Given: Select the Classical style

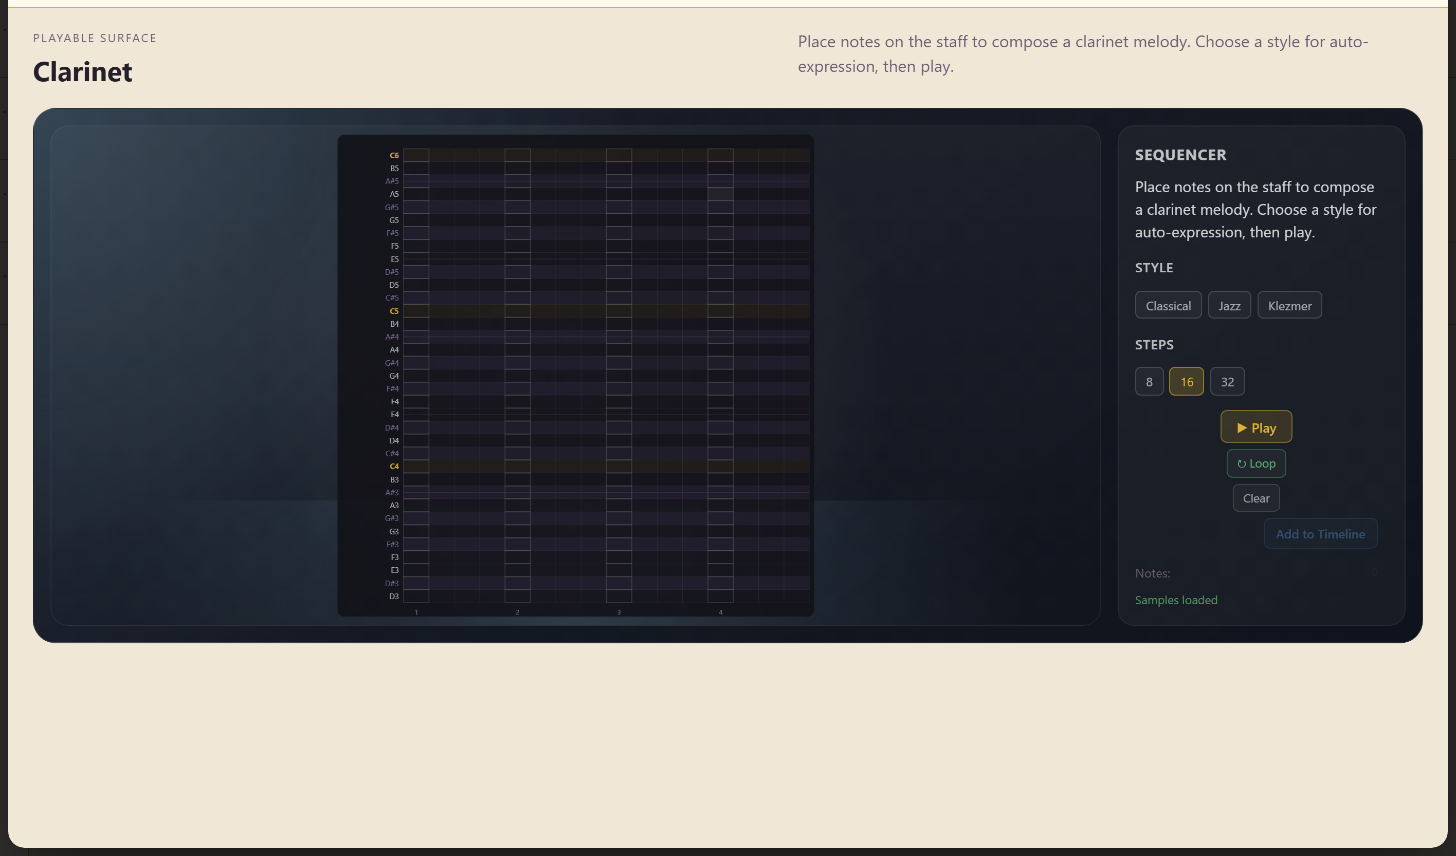Looking at the screenshot, I should tap(1168, 305).
